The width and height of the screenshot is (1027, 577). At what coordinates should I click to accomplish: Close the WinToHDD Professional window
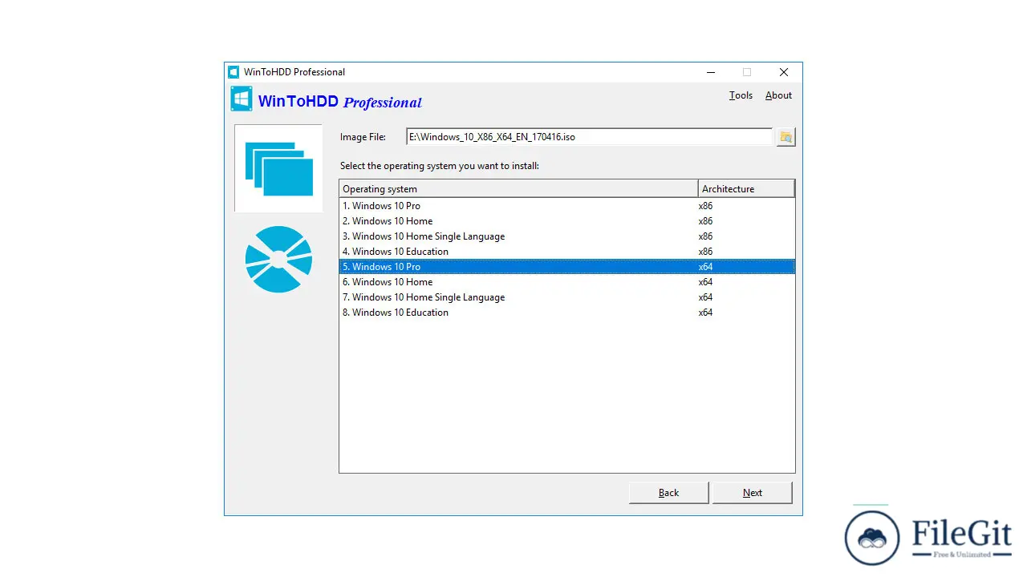point(784,72)
